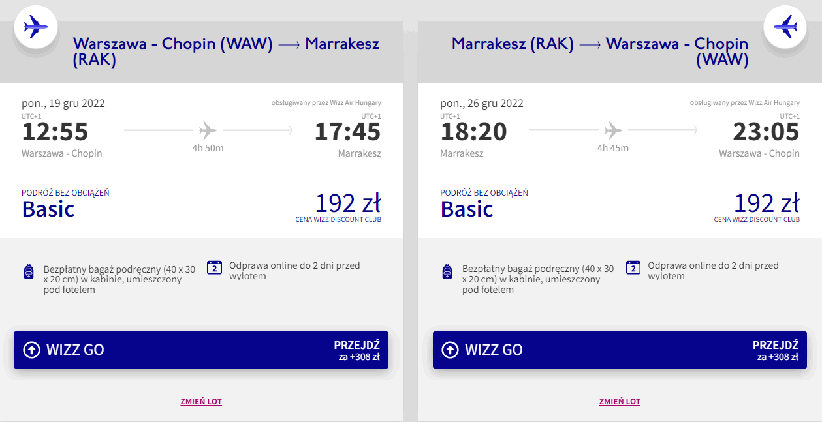This screenshot has width=822, height=422.
Task: Click the return flight airplane badge icon
Action: [x=785, y=27]
